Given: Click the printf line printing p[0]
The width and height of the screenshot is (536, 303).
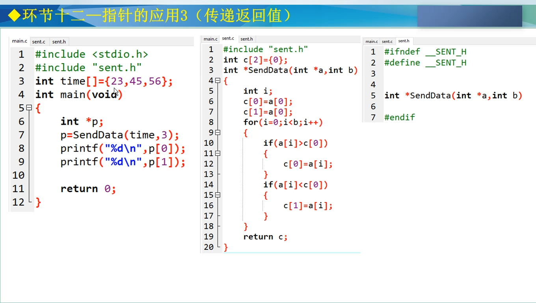Looking at the screenshot, I should click(123, 148).
